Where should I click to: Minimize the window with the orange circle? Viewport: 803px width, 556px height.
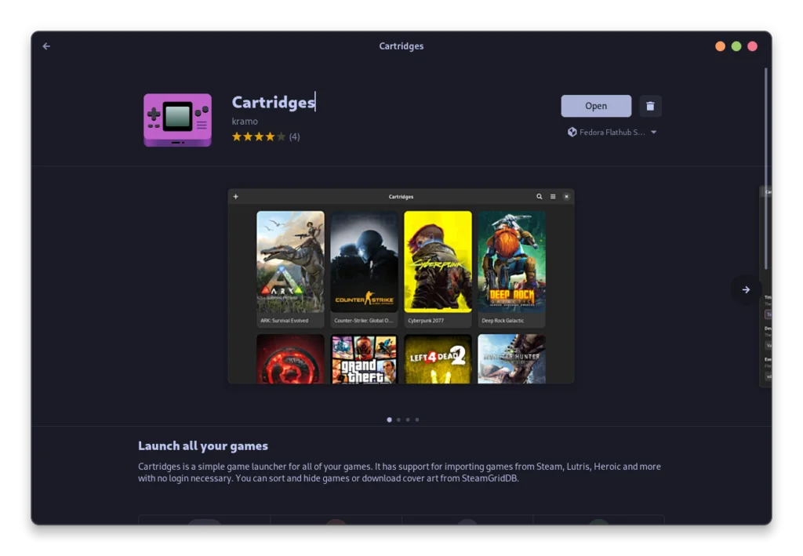pyautogui.click(x=720, y=45)
